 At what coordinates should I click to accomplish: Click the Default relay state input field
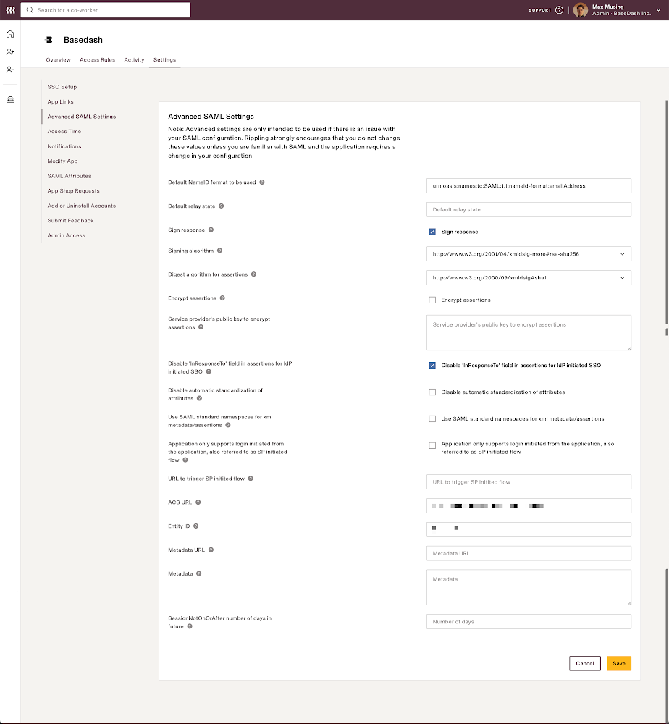pyautogui.click(x=529, y=208)
